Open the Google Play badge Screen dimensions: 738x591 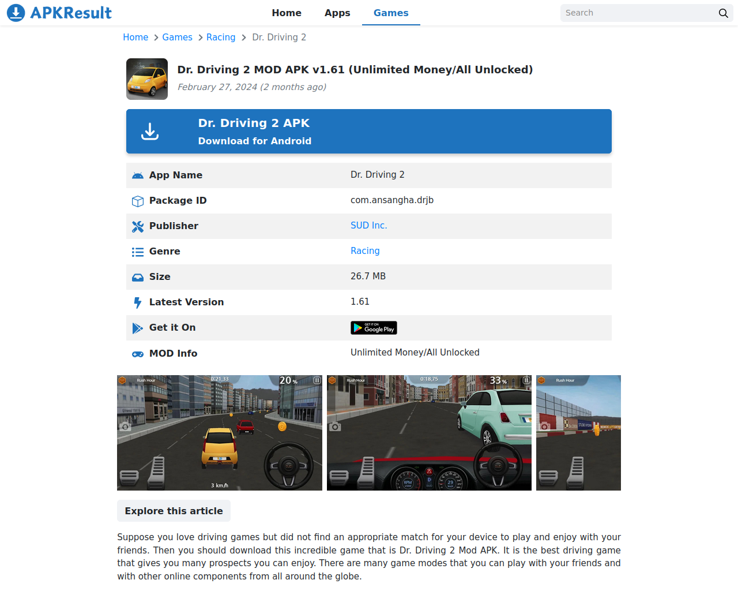(x=374, y=328)
